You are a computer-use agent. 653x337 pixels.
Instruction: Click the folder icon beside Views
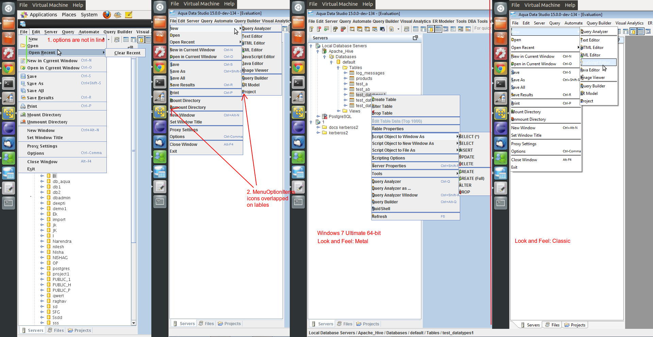tap(345, 111)
